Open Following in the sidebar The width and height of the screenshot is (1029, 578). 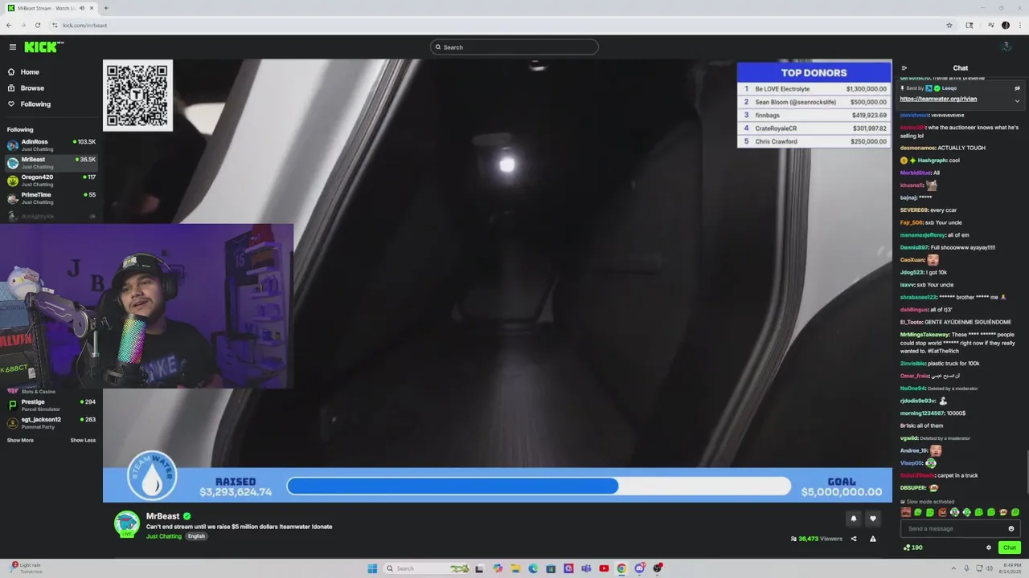tap(35, 104)
